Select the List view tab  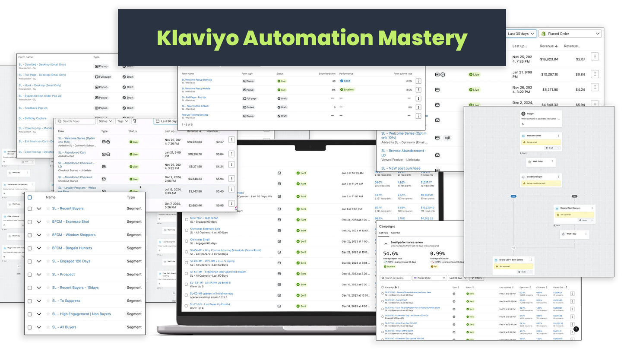click(384, 233)
